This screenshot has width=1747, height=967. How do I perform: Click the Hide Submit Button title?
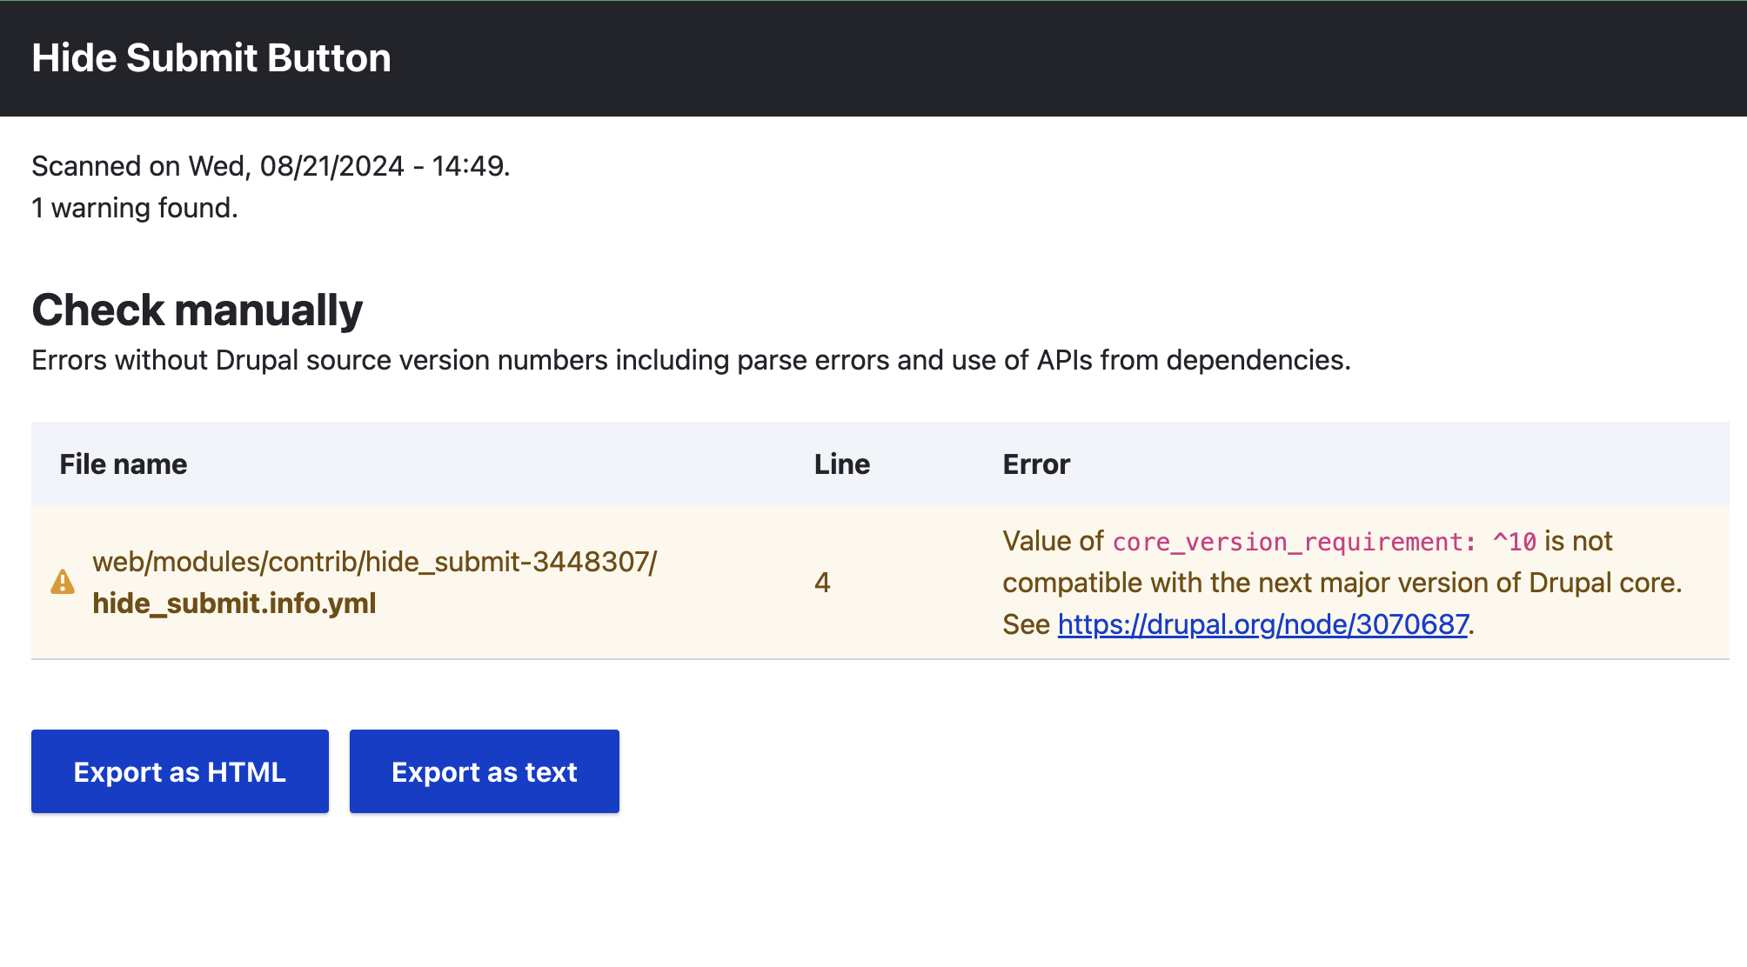click(211, 58)
